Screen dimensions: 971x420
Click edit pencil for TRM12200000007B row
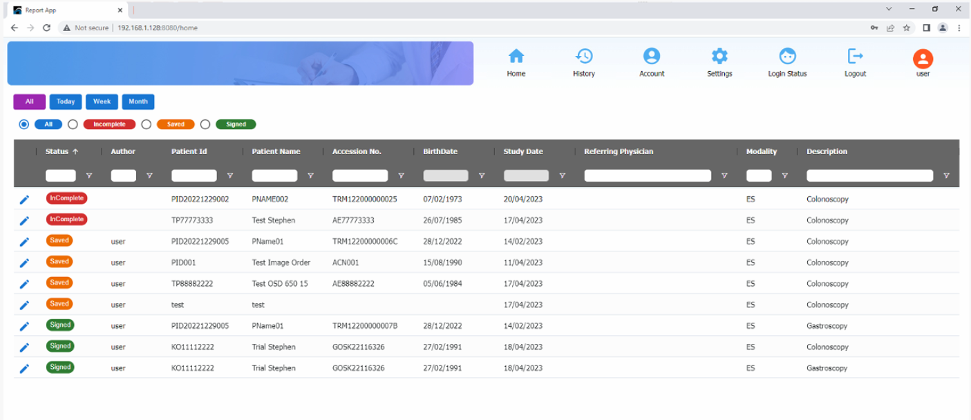pos(24,326)
